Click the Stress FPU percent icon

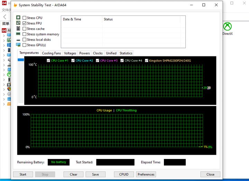(x=18, y=23)
